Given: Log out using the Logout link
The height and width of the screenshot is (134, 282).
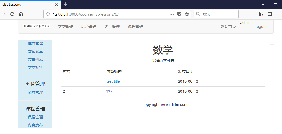Looking at the screenshot, I should tap(261, 27).
